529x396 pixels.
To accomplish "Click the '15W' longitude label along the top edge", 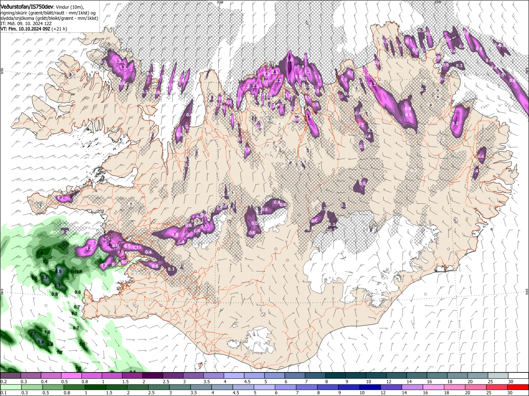I will (x=437, y=2).
